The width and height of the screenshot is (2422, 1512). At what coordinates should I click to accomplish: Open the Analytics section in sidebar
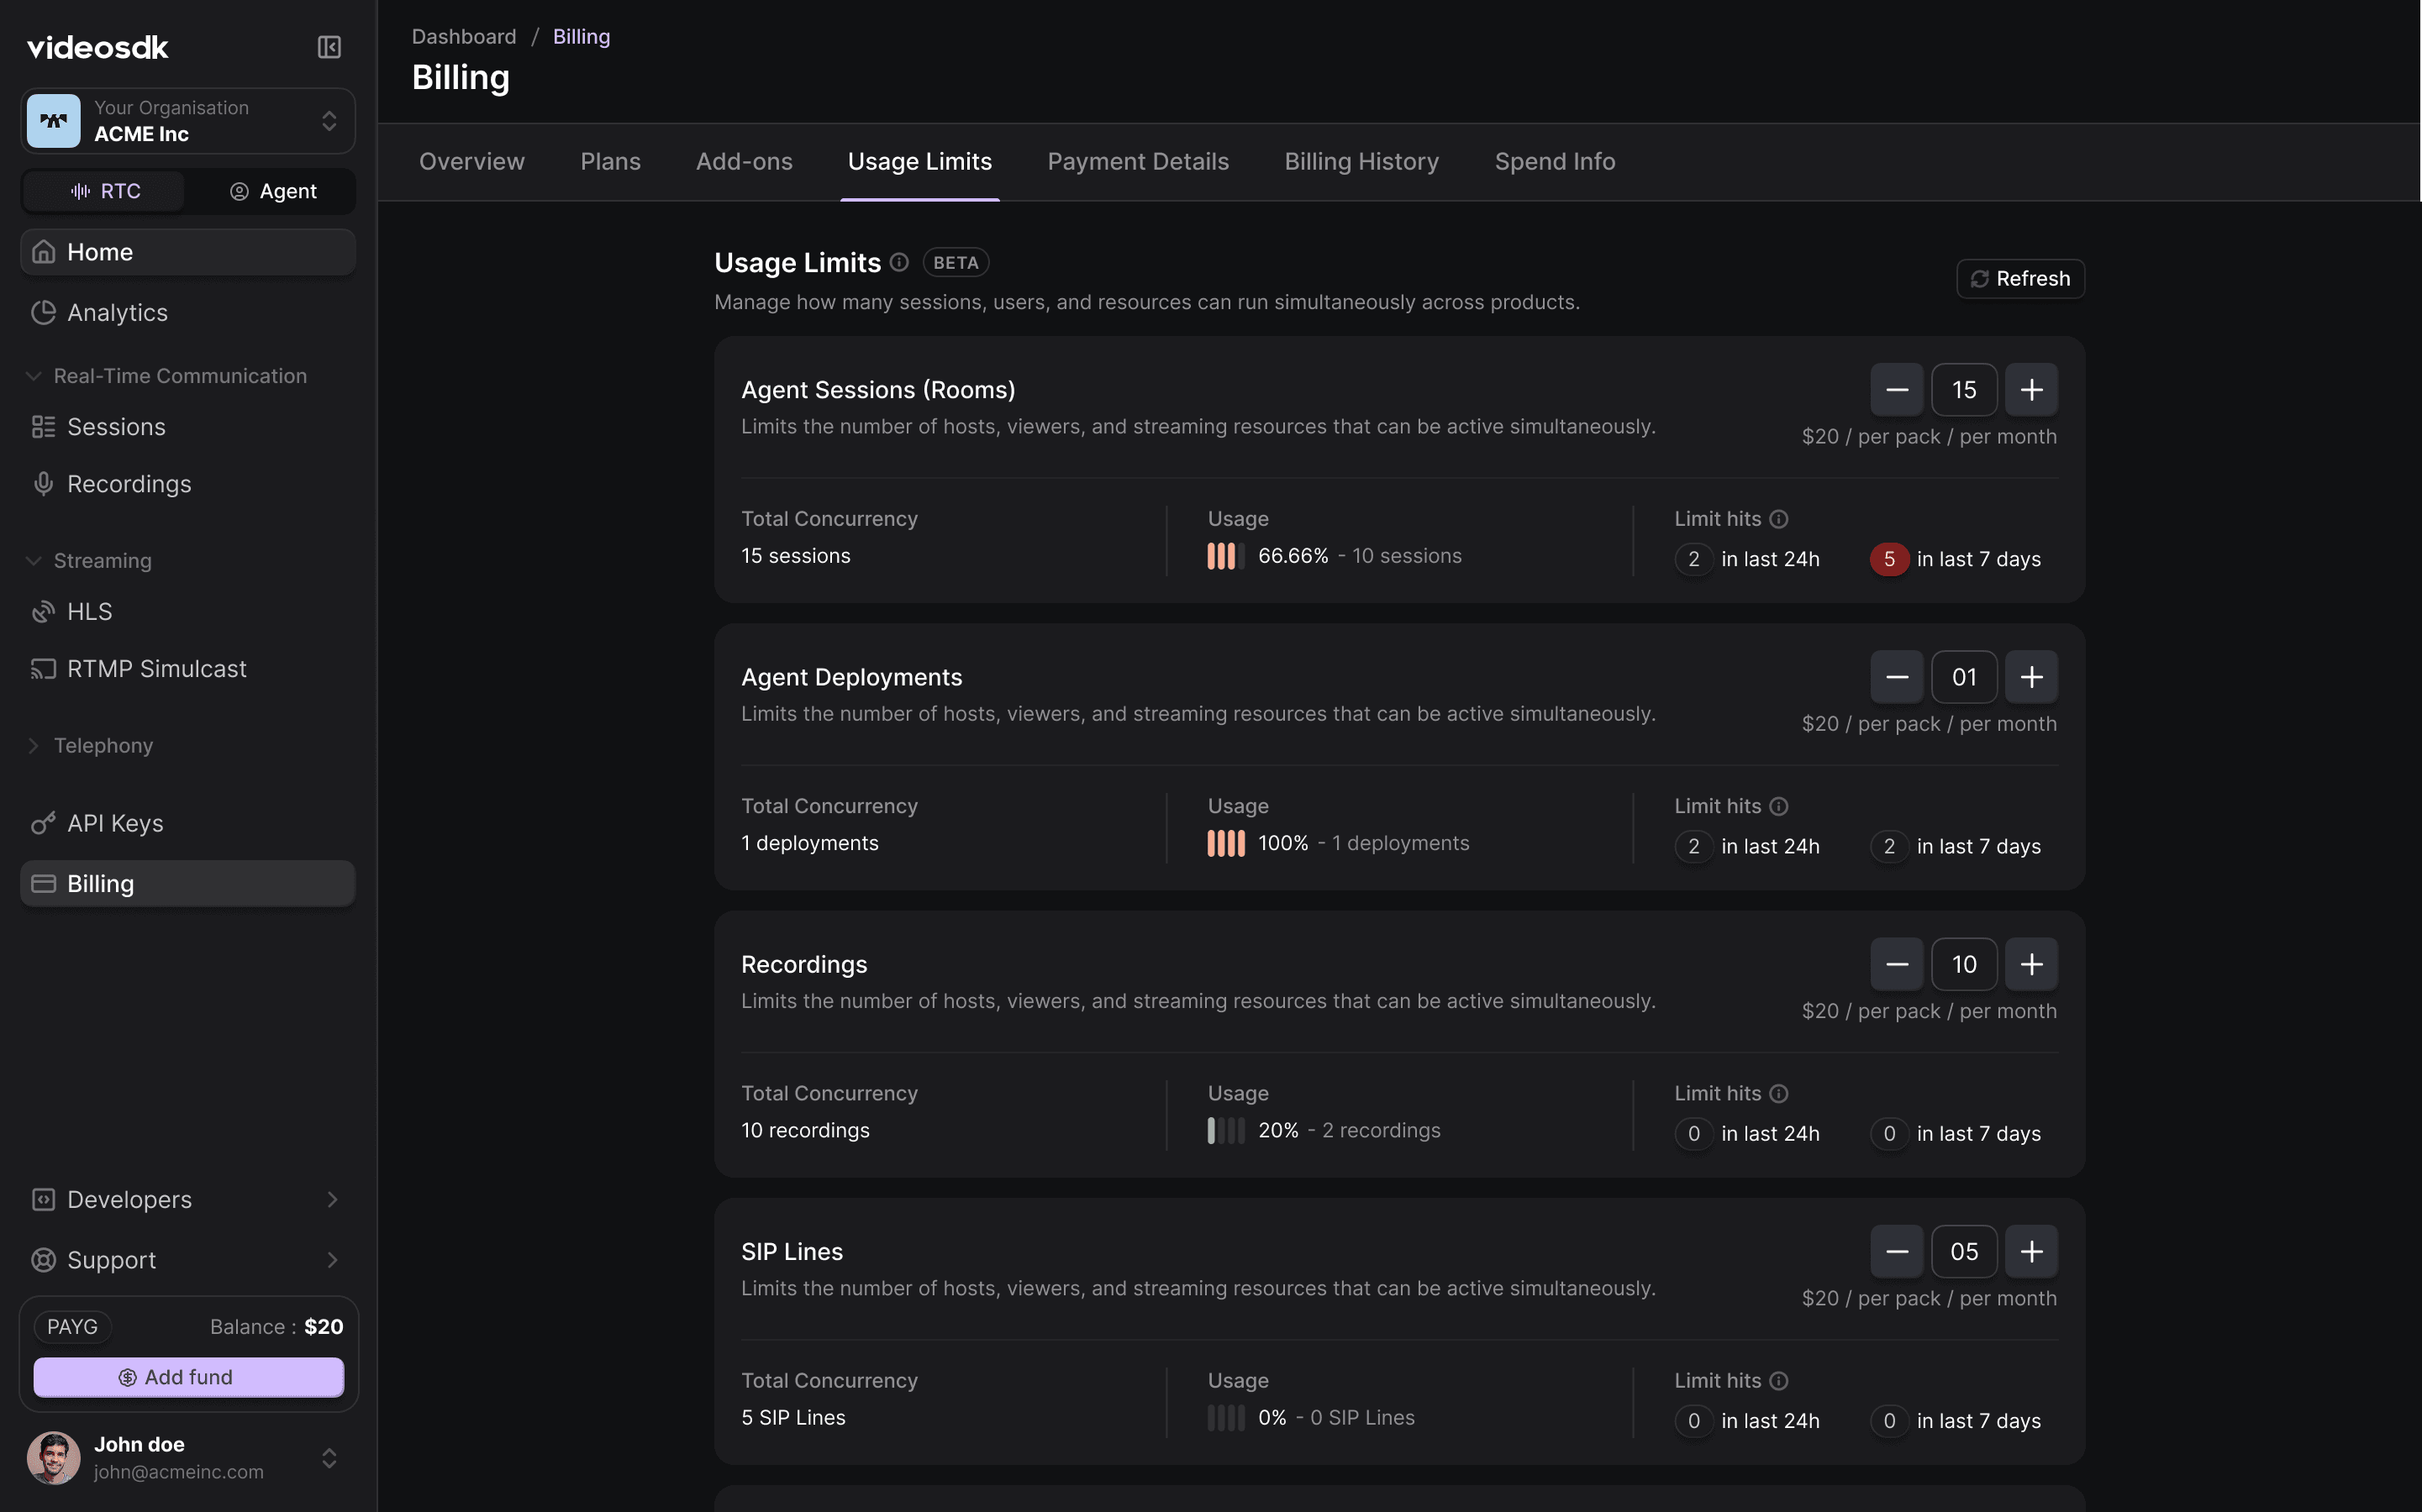117,312
